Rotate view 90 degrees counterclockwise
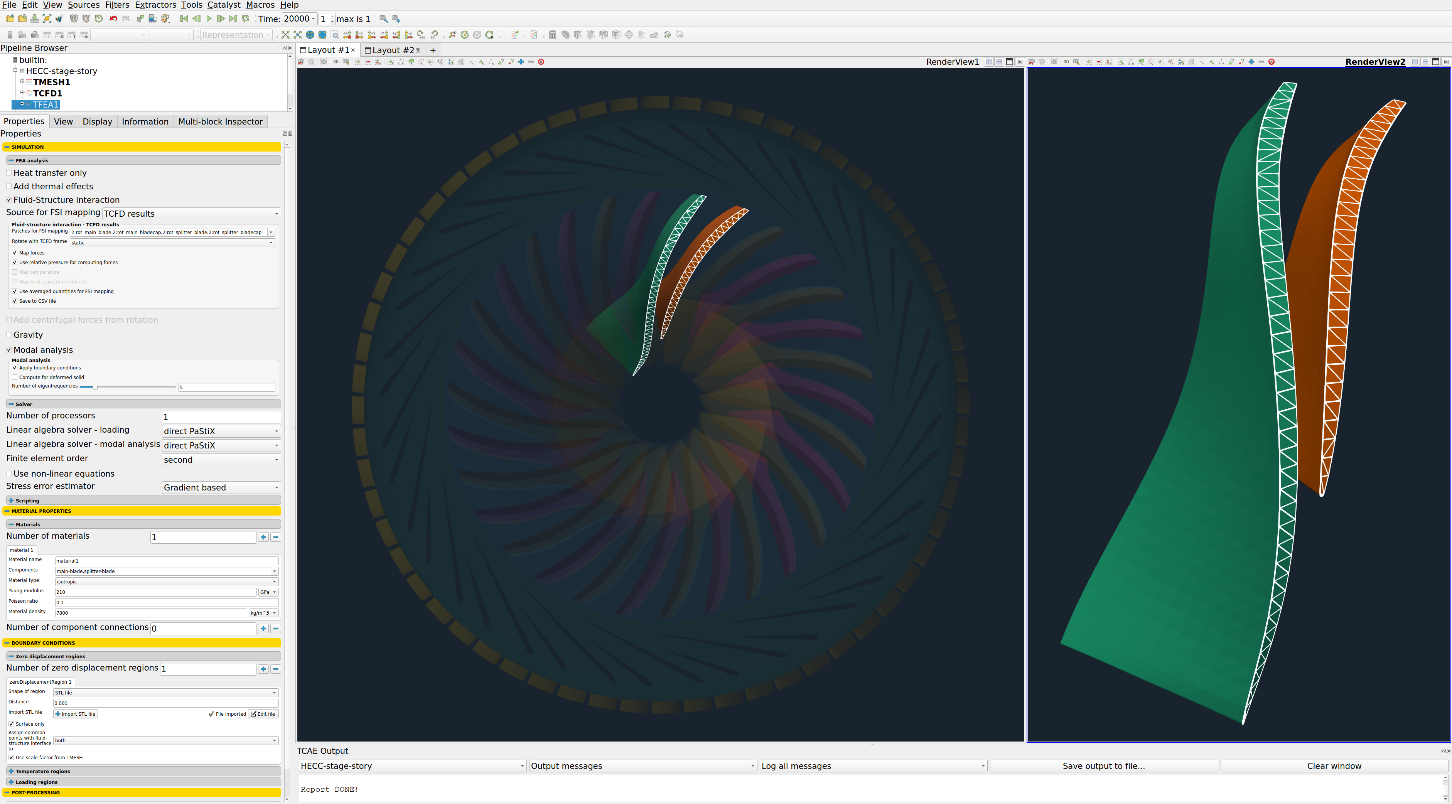Screen dimensions: 1452x804 pyautogui.click(x=433, y=35)
